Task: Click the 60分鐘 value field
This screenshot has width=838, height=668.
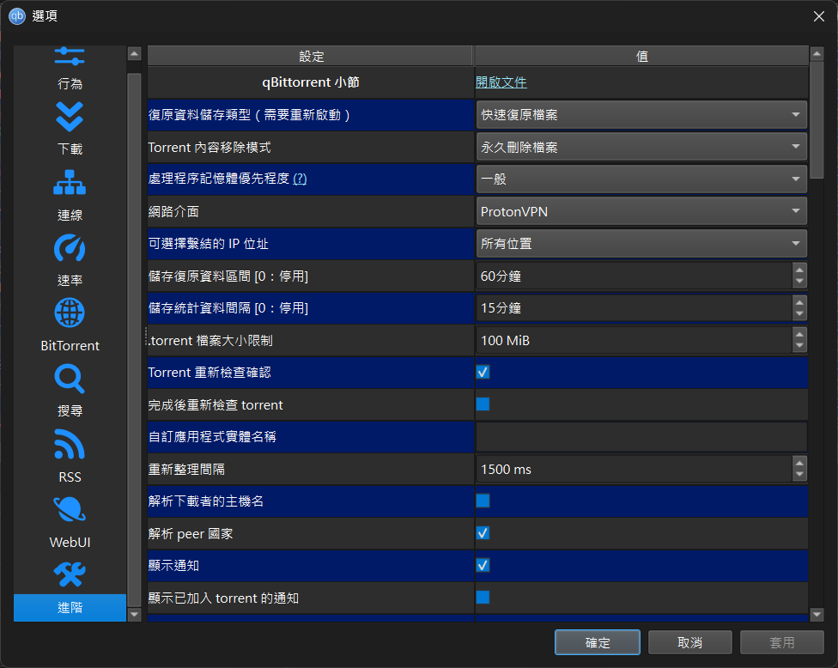Action: tap(634, 276)
